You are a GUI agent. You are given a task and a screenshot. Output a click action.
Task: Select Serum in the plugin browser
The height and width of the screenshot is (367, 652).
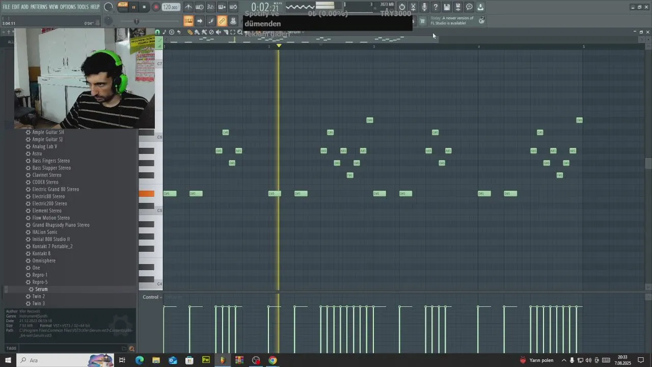pos(41,289)
